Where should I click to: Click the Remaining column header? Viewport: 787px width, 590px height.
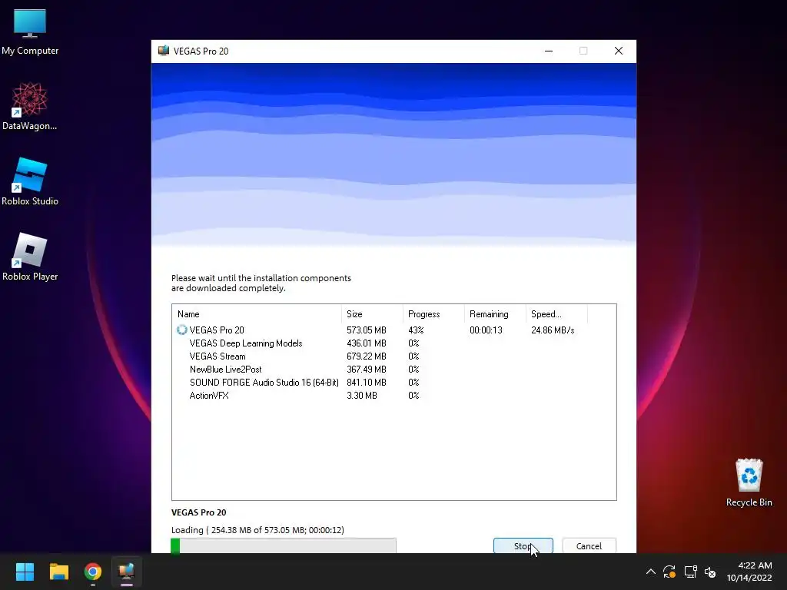coord(495,314)
